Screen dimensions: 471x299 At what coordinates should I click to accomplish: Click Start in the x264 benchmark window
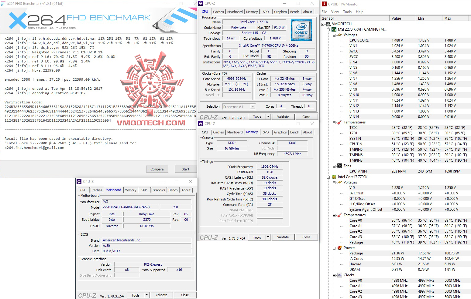pos(185,169)
